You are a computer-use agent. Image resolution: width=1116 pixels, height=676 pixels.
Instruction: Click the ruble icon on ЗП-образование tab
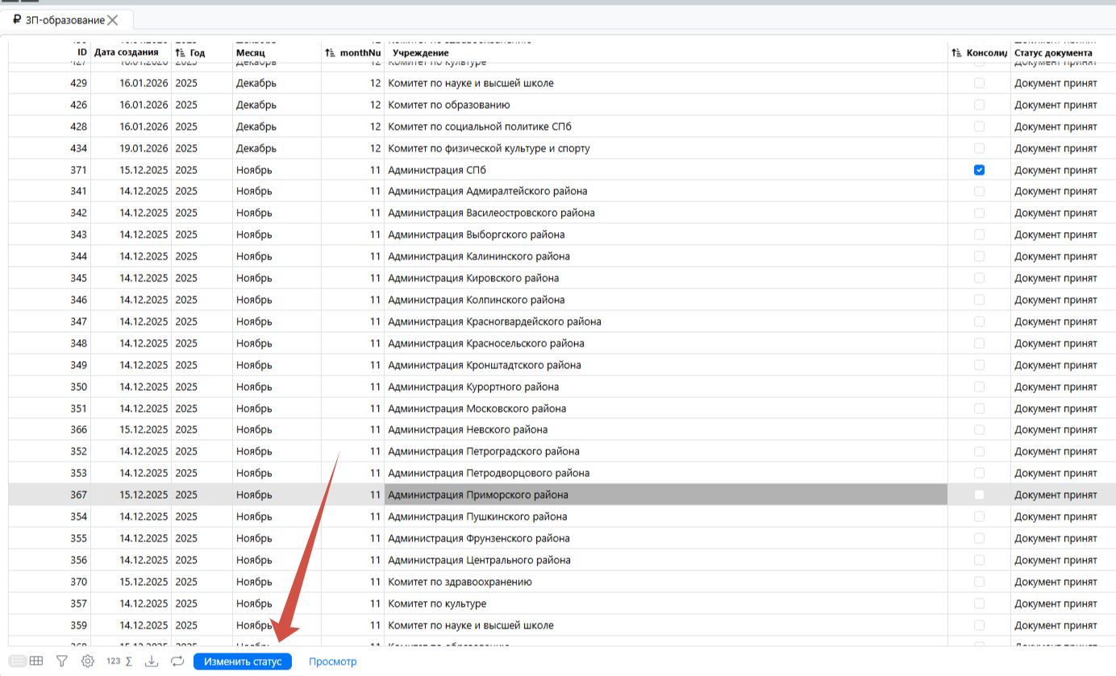(17, 20)
